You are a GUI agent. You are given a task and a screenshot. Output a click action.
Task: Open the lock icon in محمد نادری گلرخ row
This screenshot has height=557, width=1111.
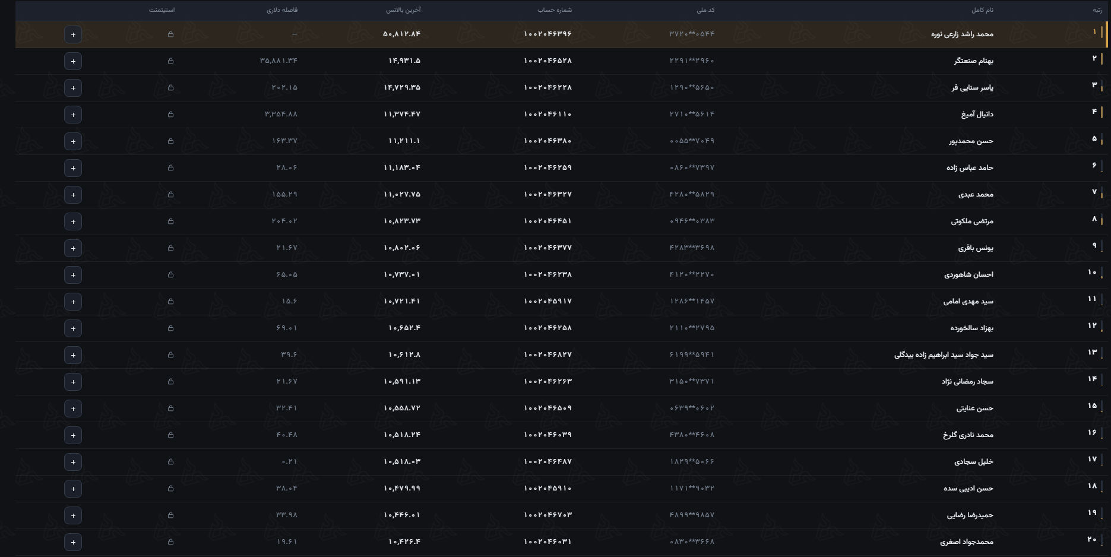[170, 435]
